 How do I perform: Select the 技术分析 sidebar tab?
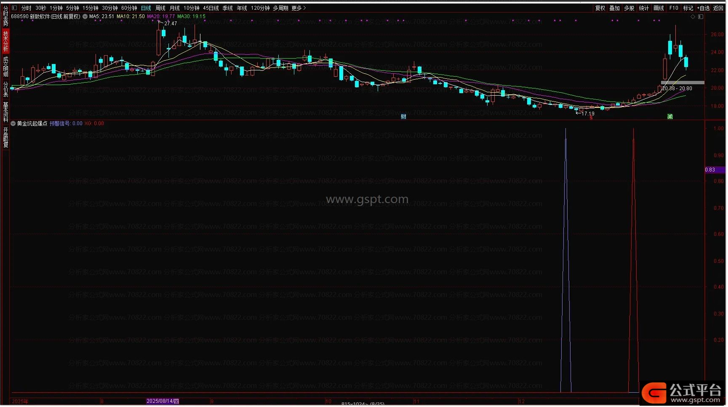pyautogui.click(x=5, y=41)
